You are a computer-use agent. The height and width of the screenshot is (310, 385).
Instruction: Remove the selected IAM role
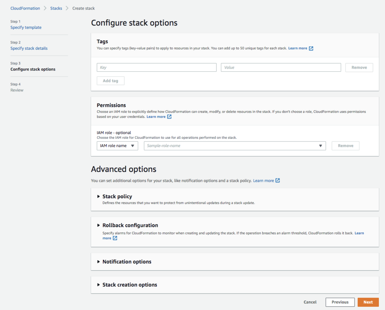click(345, 146)
